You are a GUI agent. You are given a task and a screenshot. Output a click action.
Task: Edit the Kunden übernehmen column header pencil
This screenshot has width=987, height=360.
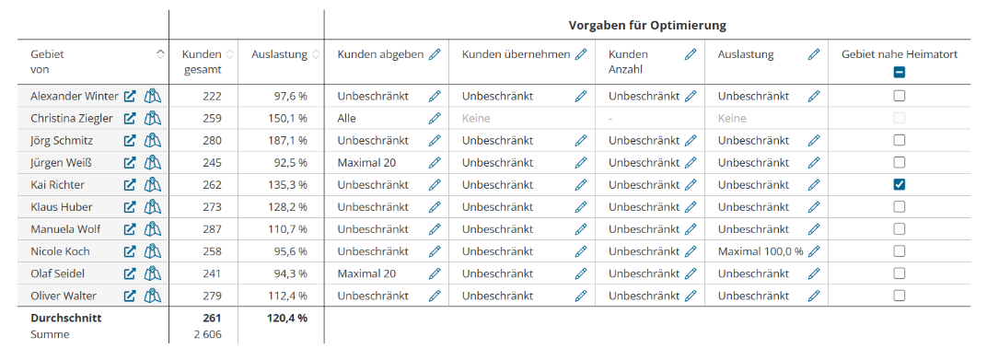[580, 54]
